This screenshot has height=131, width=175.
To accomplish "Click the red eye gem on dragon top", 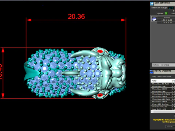I will [100, 51].
